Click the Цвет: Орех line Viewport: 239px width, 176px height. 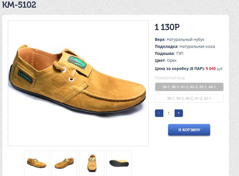[x=166, y=60]
